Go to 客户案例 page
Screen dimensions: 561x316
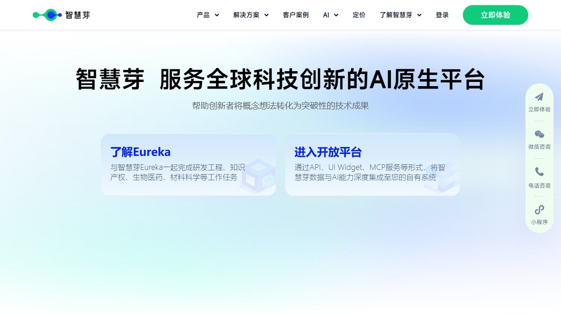click(296, 15)
